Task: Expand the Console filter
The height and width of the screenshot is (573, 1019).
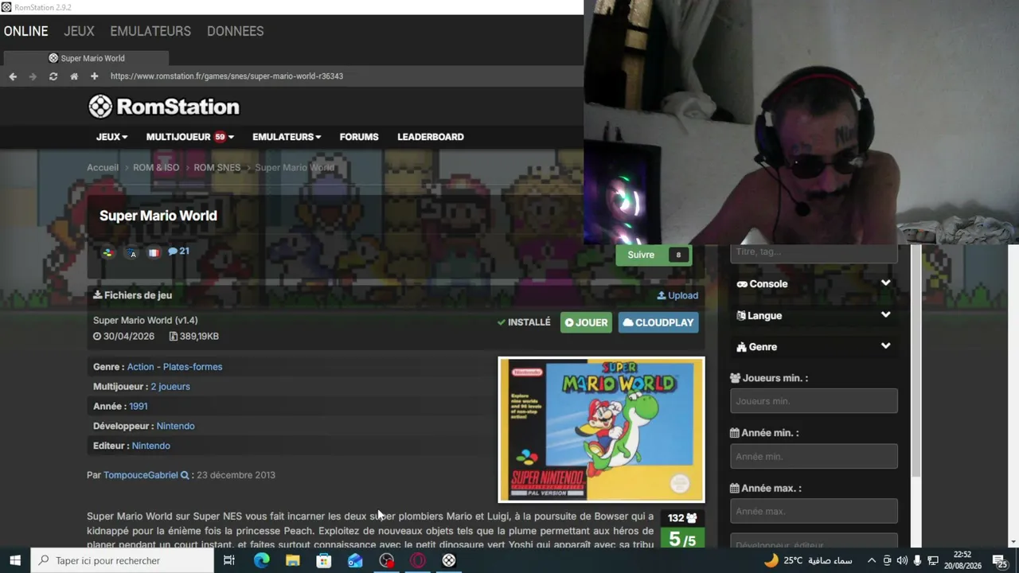Action: click(x=814, y=284)
